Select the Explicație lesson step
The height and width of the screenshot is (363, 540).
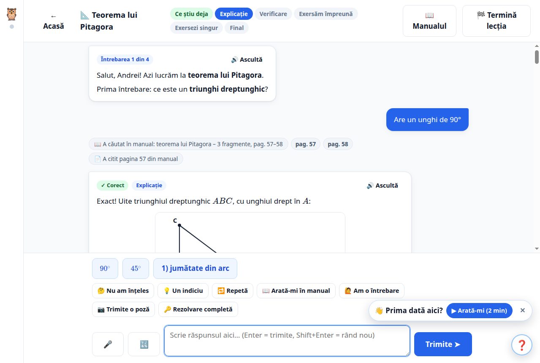pyautogui.click(x=234, y=14)
